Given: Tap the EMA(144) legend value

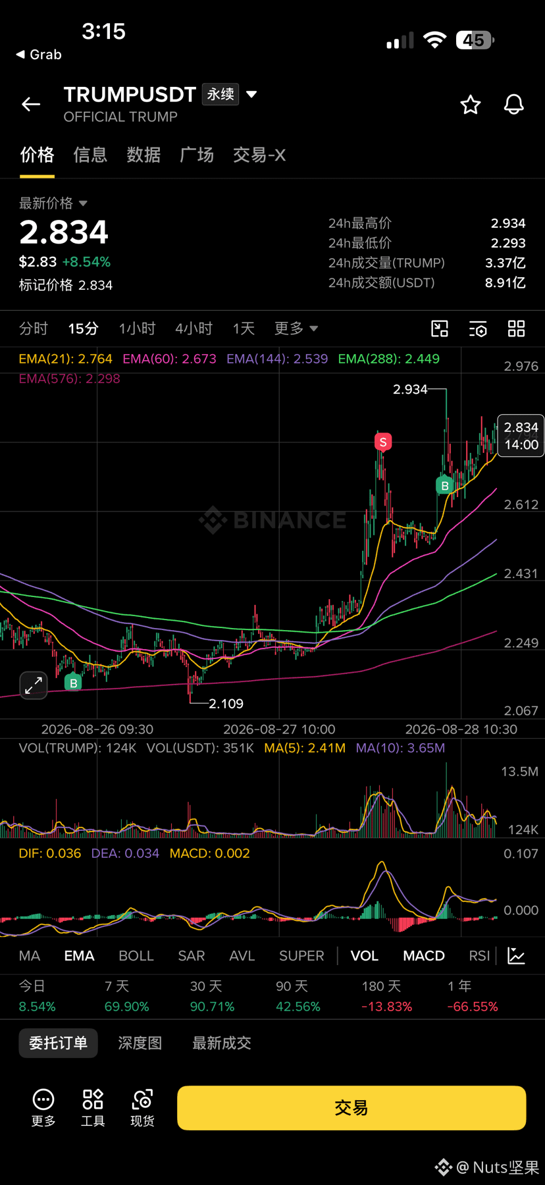Looking at the screenshot, I should click(277, 359).
